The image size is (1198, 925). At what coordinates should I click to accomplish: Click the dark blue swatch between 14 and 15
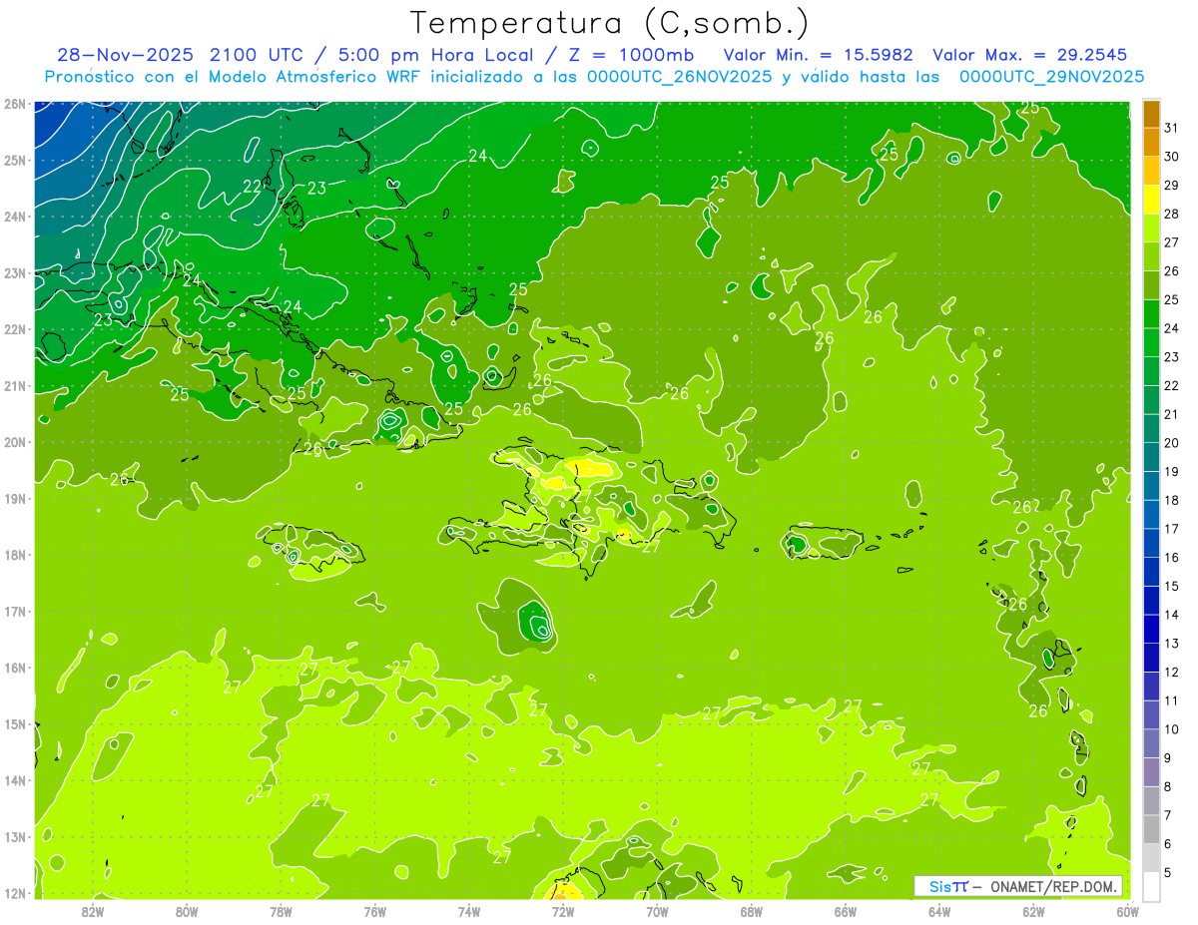[1151, 601]
